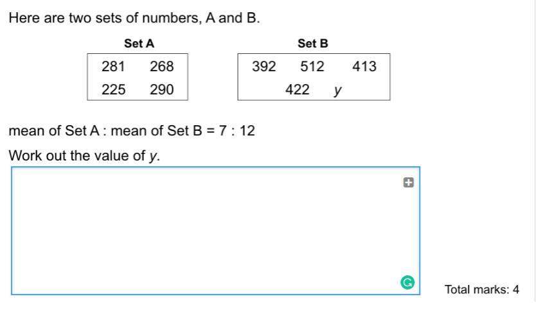Image resolution: width=536 pixels, height=310 pixels.
Task: Select the number 281 in Set A
Action: [113, 66]
